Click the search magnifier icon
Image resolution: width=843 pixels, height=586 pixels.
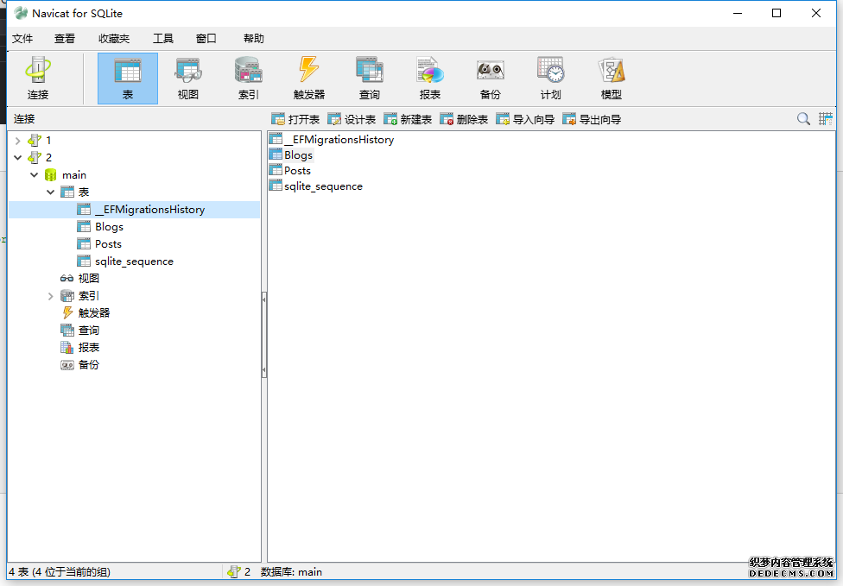[803, 119]
